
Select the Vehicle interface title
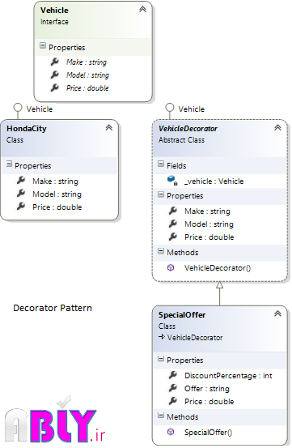tap(54, 11)
